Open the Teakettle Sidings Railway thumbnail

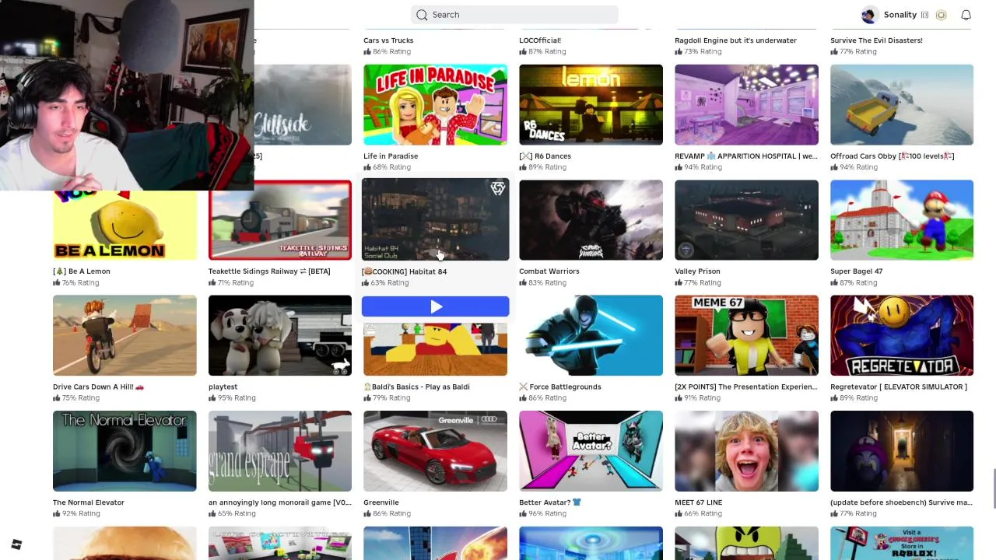(x=280, y=220)
